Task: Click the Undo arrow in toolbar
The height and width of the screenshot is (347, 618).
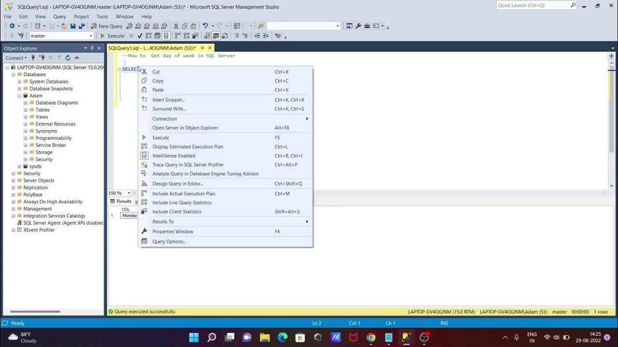Action: tap(205, 26)
